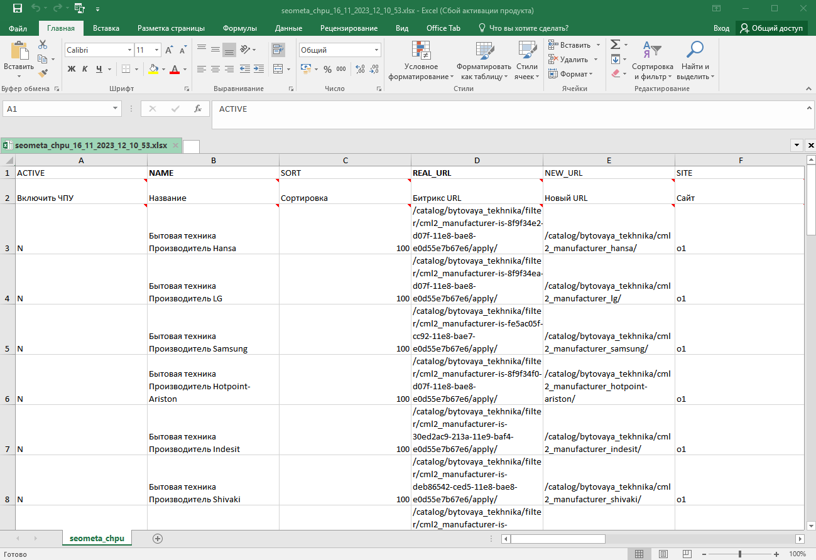Image resolution: width=816 pixels, height=560 pixels.
Task: Click the Format Painter brush icon
Action: [43, 73]
